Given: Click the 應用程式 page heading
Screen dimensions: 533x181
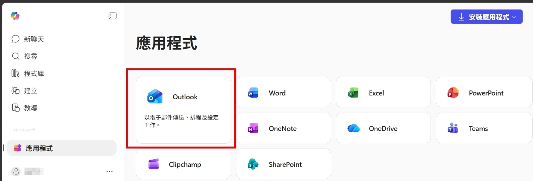Looking at the screenshot, I should [x=167, y=43].
